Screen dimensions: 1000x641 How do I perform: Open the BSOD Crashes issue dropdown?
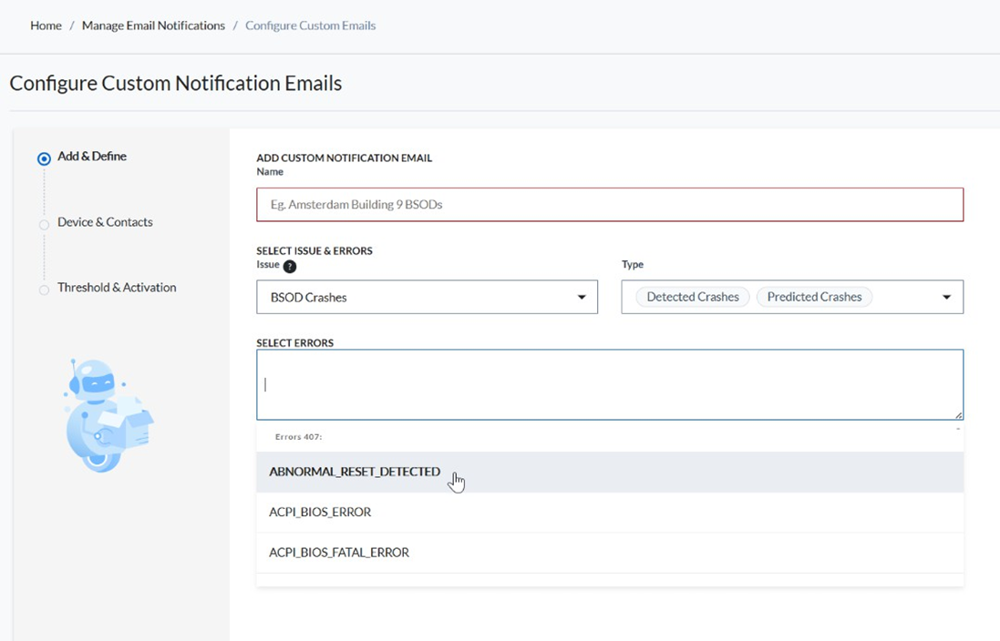click(x=426, y=298)
